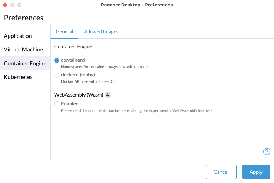The image size is (274, 183).
Task: Switch to the Allowed Images tab
Action: (101, 31)
